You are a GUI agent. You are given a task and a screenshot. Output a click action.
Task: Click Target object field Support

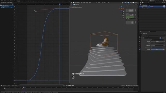(x=157, y=40)
